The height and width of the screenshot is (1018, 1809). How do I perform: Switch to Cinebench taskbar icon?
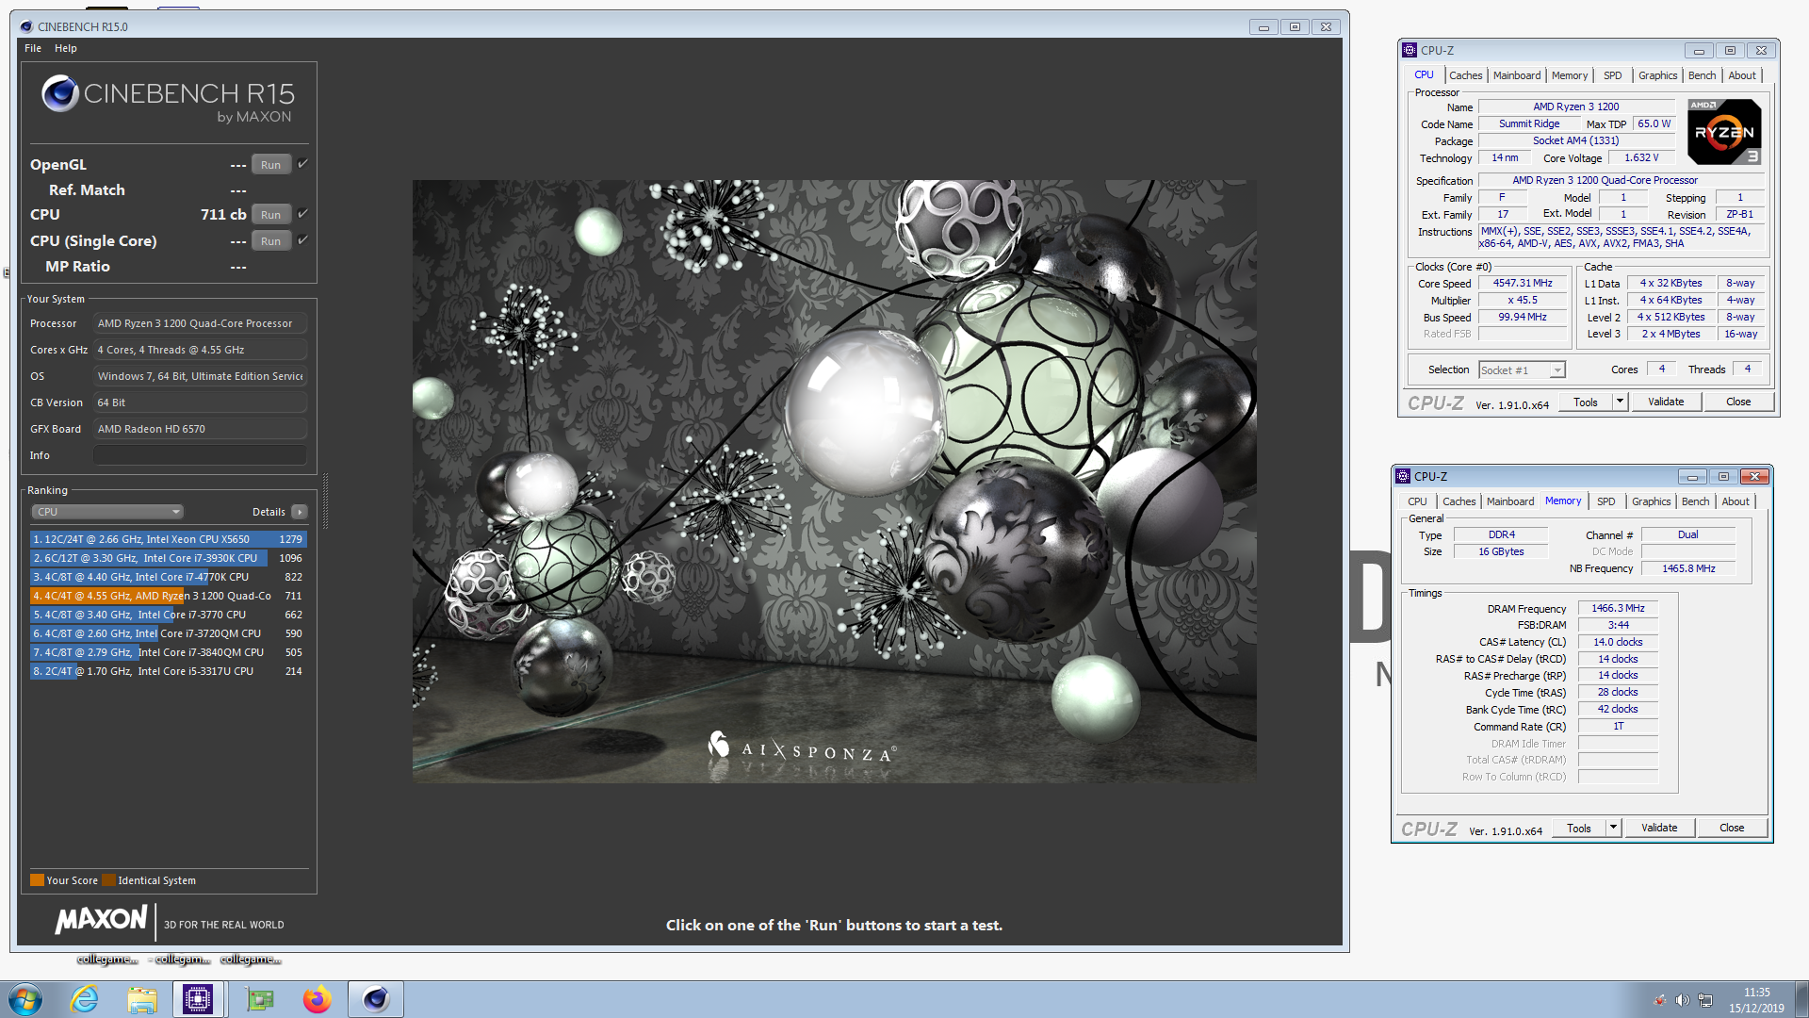click(375, 999)
